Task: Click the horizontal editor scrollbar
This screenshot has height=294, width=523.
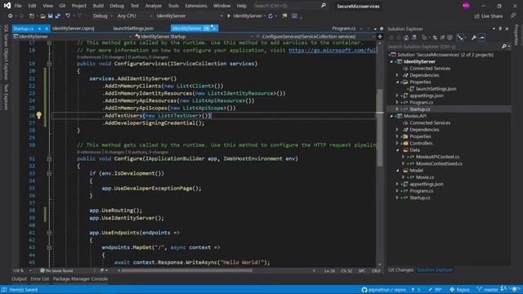Action: [x=187, y=270]
